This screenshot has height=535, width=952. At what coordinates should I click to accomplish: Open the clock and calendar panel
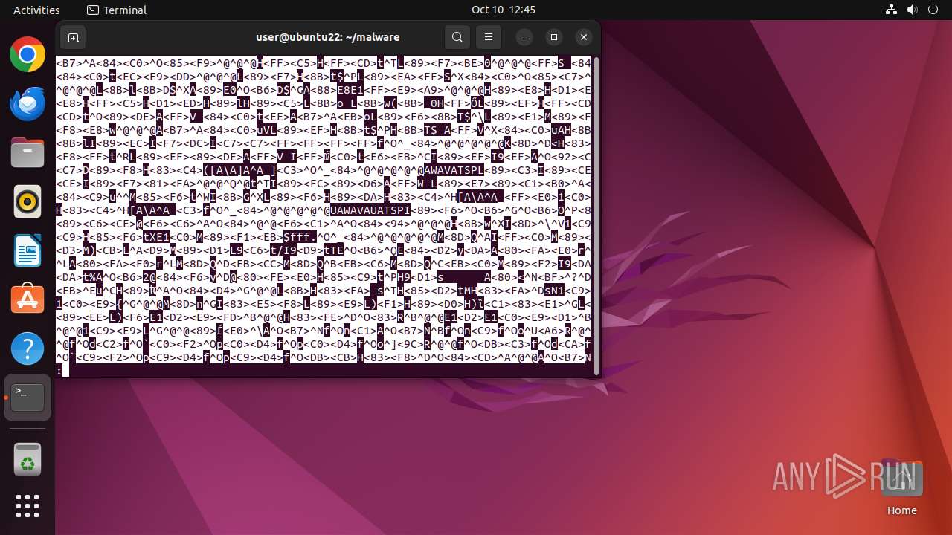click(504, 10)
